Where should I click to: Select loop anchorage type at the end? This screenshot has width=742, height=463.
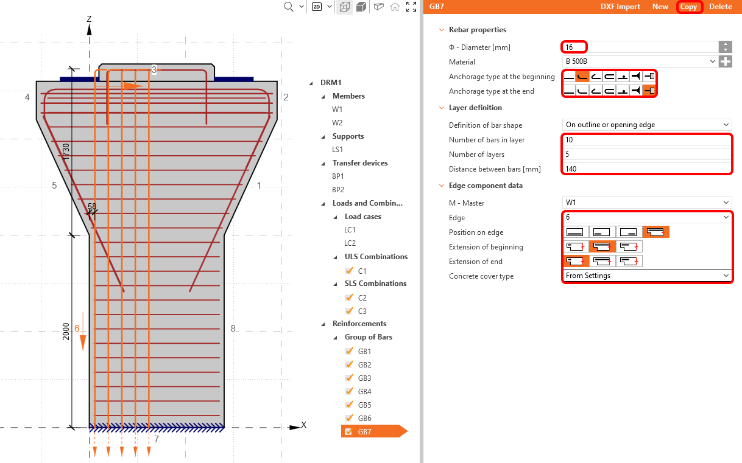pyautogui.click(x=609, y=91)
